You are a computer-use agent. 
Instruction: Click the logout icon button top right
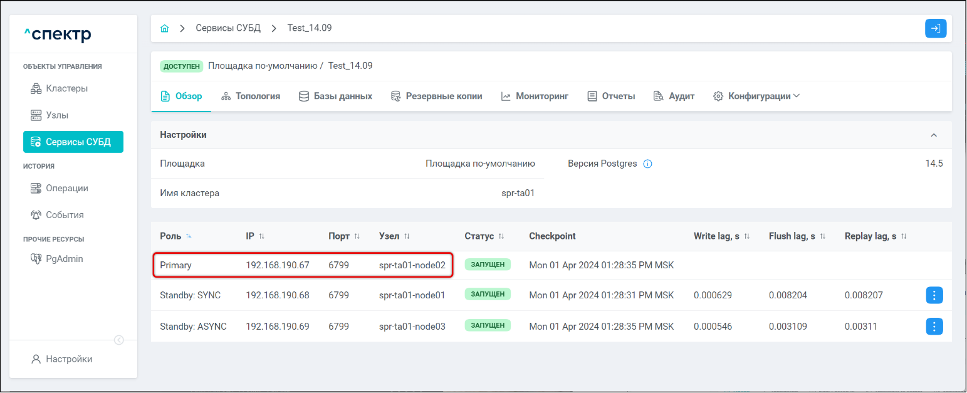(935, 28)
